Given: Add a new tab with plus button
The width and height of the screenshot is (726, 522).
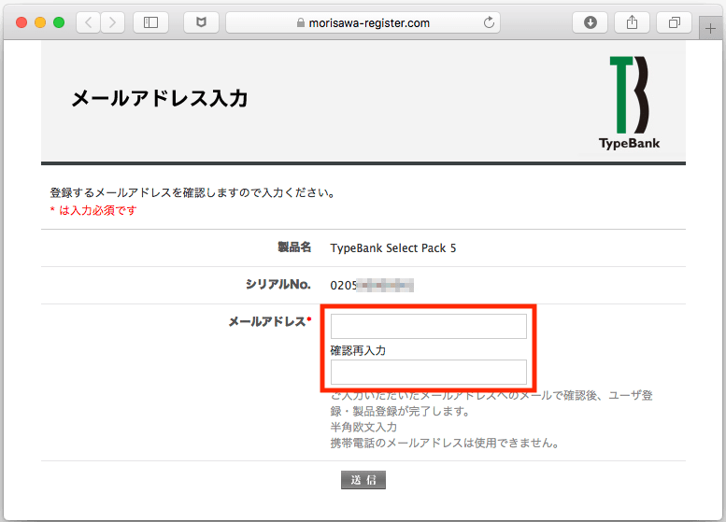Looking at the screenshot, I should pyautogui.click(x=710, y=29).
